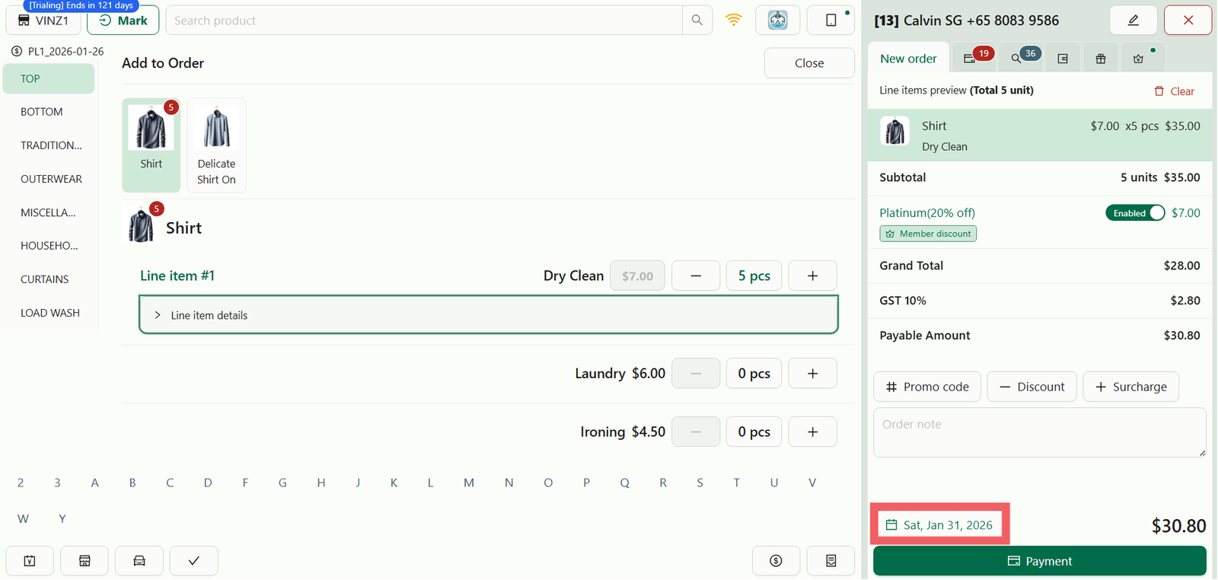Click the dollar circle icon button
The image size is (1218, 580).
776,561
